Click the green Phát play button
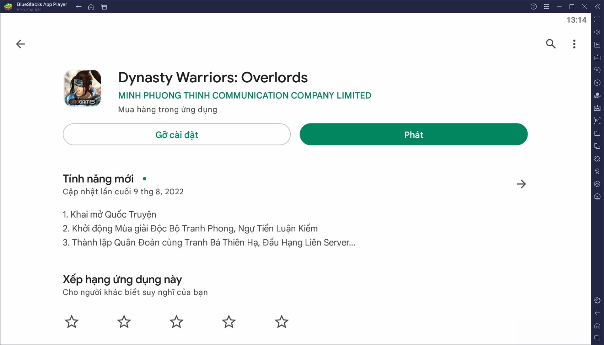This screenshot has width=604, height=345. (413, 135)
